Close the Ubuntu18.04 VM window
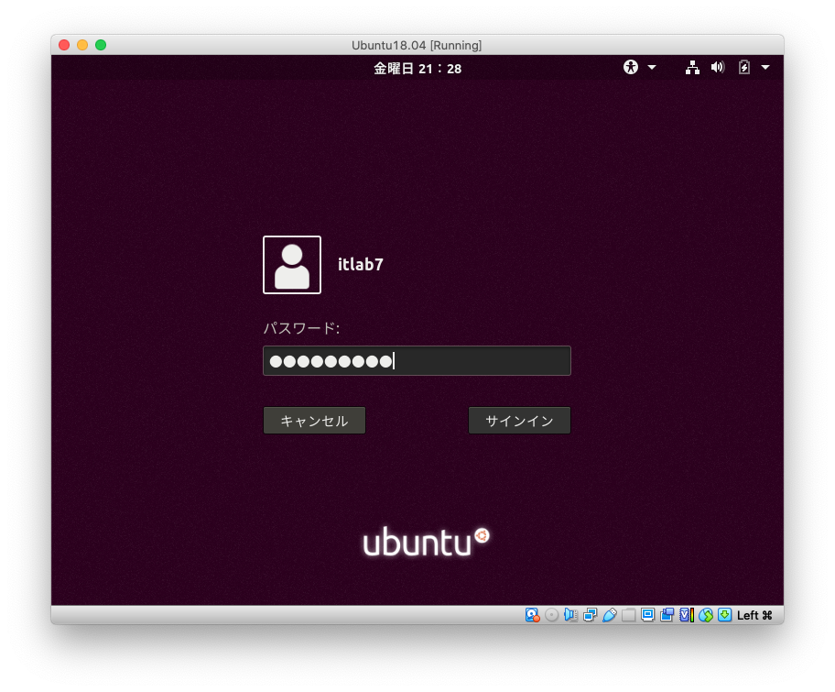 tap(64, 45)
